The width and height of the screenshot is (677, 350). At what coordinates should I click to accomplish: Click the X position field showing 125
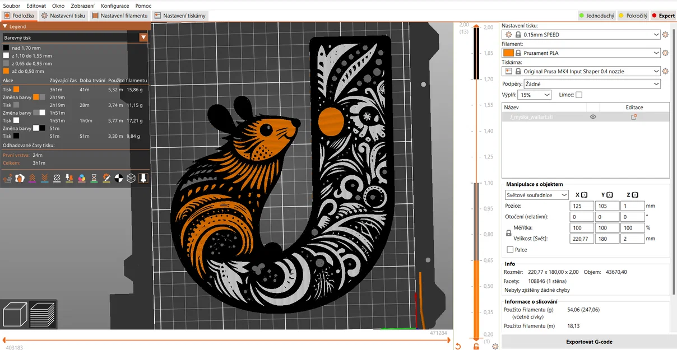click(582, 206)
